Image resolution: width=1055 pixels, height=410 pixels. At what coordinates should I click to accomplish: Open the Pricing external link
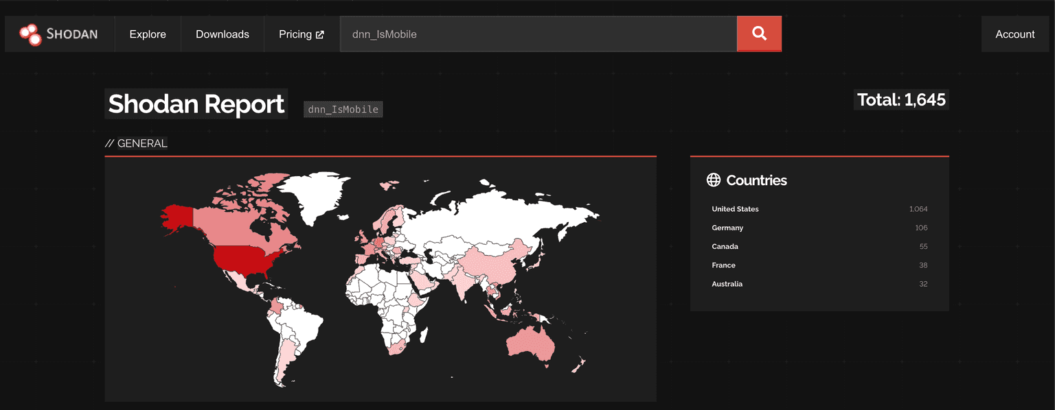coord(301,34)
